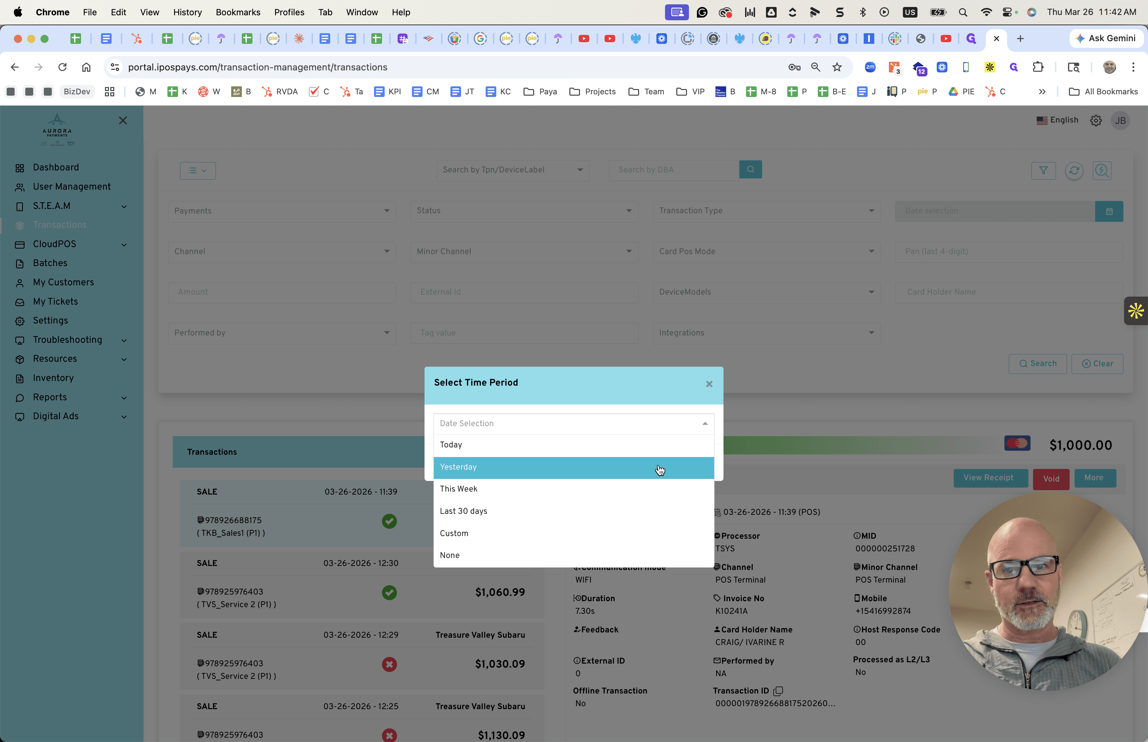Screen dimensions: 1148x742
Task: Open Inventory in the sidebar
Action: (53, 378)
